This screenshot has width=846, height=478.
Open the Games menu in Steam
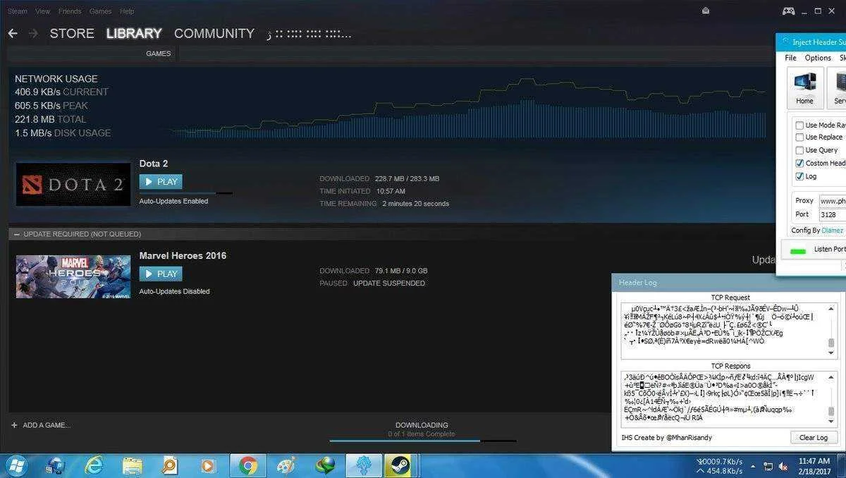[x=101, y=11]
